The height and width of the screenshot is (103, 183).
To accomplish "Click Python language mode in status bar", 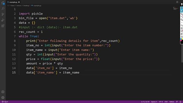I will (172, 102).
